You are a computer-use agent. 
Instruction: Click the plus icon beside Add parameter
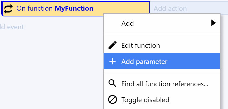[x=113, y=62]
